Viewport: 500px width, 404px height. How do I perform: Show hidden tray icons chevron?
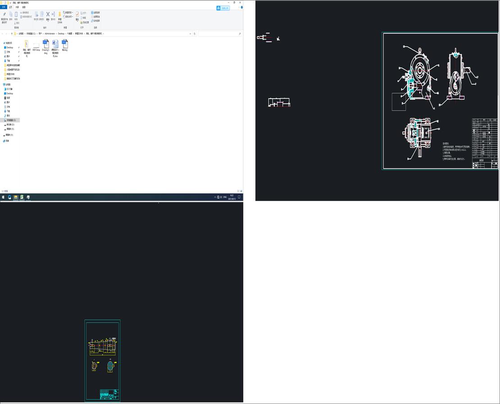click(x=215, y=197)
